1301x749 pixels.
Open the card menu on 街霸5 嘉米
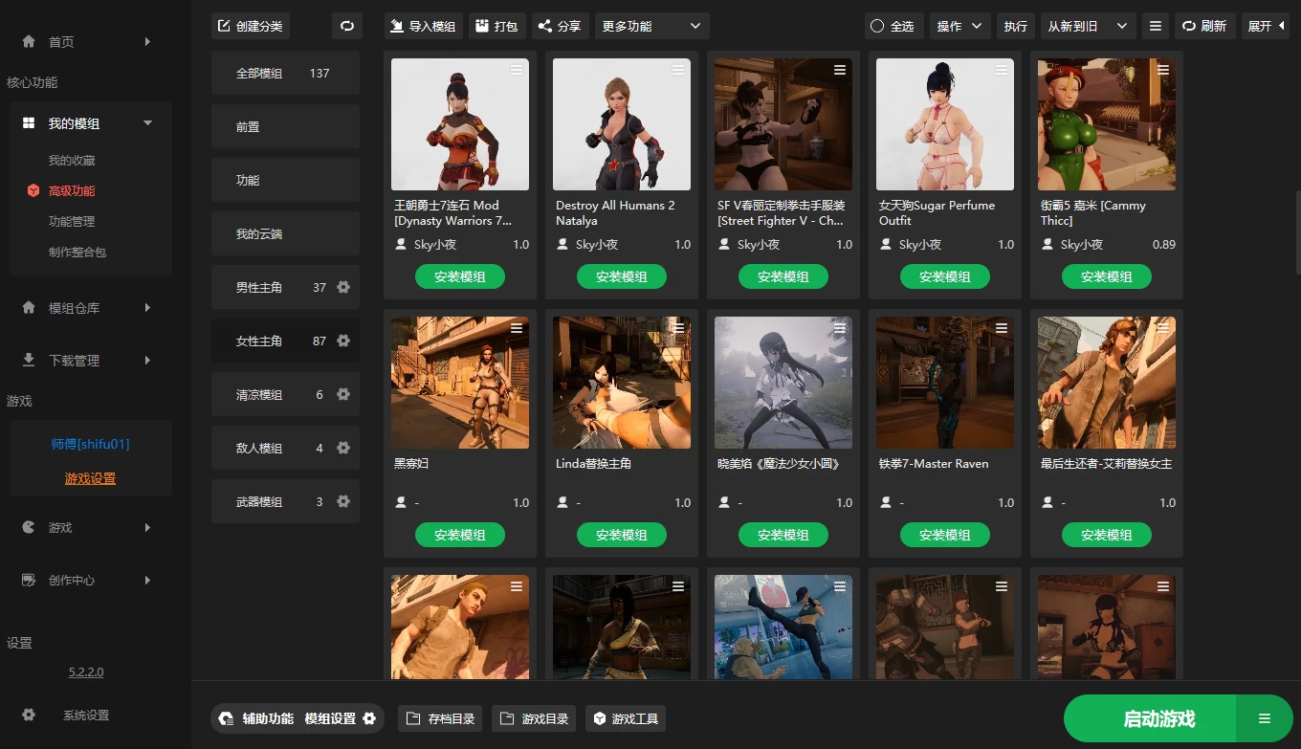coord(1163,70)
